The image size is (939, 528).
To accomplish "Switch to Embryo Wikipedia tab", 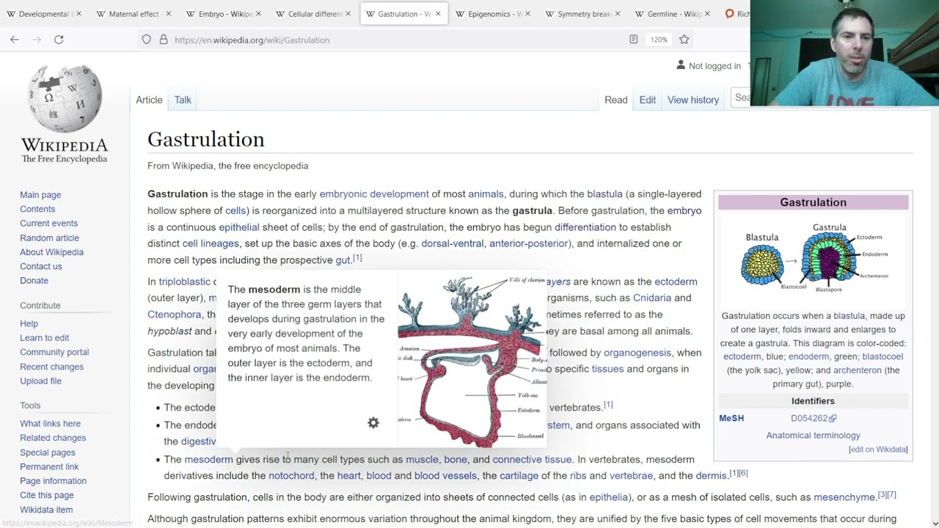I will coord(224,14).
